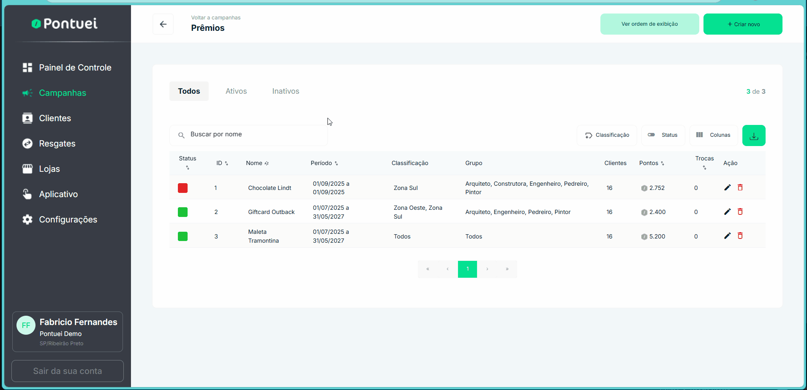Switch to the Inativos tab
The image size is (807, 390).
tap(286, 91)
